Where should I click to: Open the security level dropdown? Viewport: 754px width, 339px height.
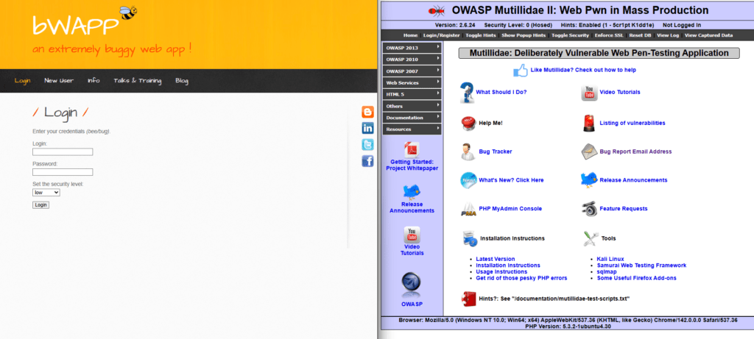46,193
